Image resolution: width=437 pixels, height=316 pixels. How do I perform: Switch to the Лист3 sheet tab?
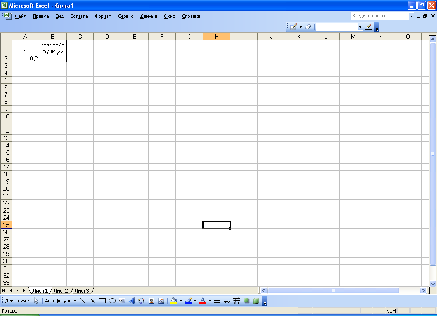pos(82,291)
